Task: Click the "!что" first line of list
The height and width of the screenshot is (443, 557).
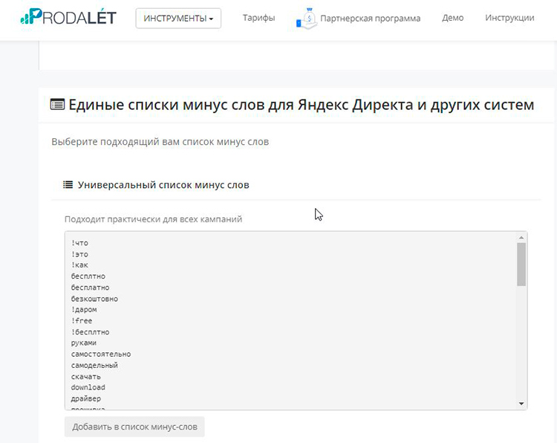Action: 80,243
